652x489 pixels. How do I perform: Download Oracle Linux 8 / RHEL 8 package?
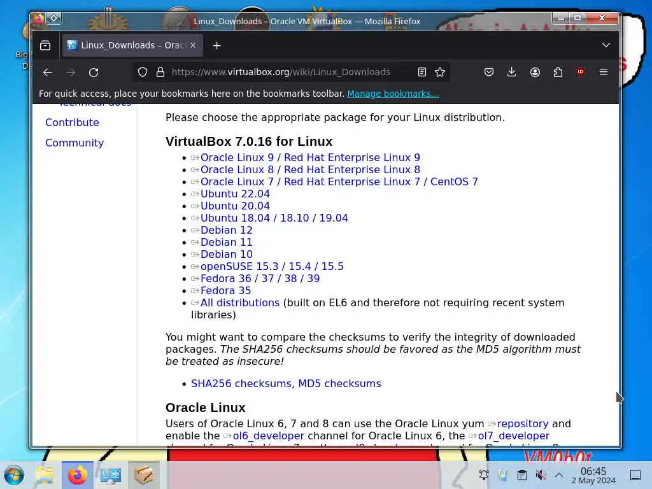pos(310,169)
